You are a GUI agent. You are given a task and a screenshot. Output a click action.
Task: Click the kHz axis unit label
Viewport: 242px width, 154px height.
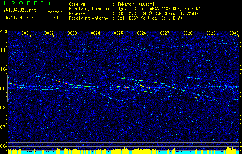pyautogui.click(x=3, y=31)
